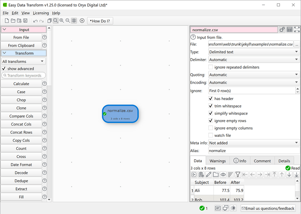The image size is (301, 214).
Task: Open the View menu
Action: tap(26, 13)
